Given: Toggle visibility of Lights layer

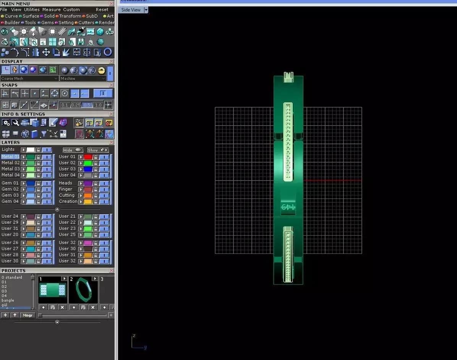Looking at the screenshot, I should click(x=47, y=150).
